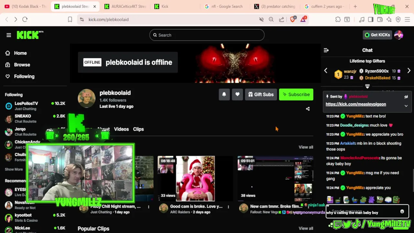Open Brave Shields lion icon

293,19
